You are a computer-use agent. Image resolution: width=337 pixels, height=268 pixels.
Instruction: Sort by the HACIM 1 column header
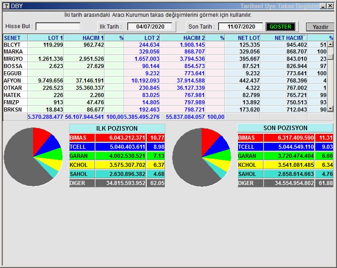(84, 38)
